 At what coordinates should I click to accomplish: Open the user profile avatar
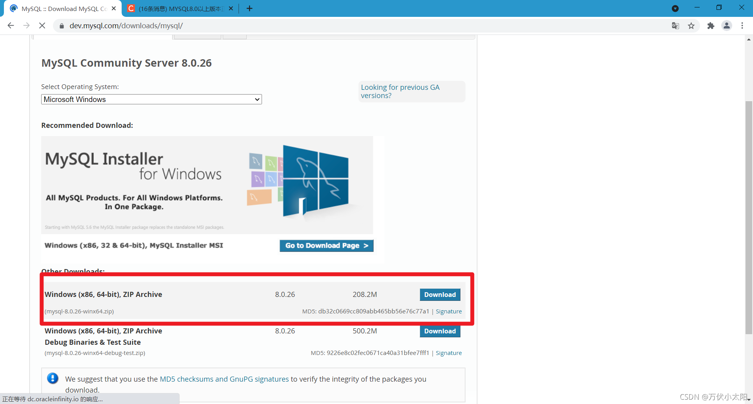coord(727,26)
